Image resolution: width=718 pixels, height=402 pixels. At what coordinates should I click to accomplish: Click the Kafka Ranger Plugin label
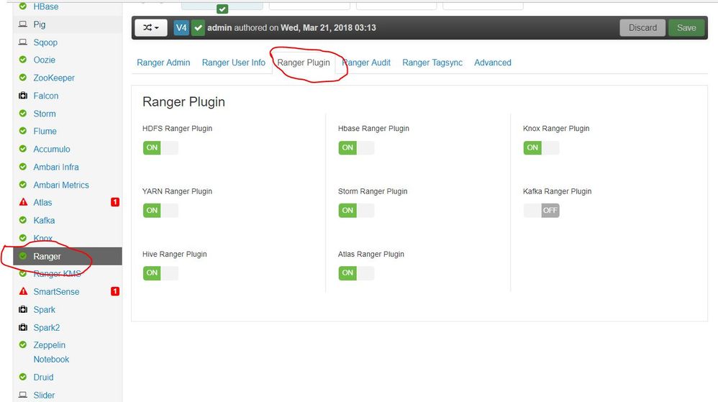click(x=558, y=191)
